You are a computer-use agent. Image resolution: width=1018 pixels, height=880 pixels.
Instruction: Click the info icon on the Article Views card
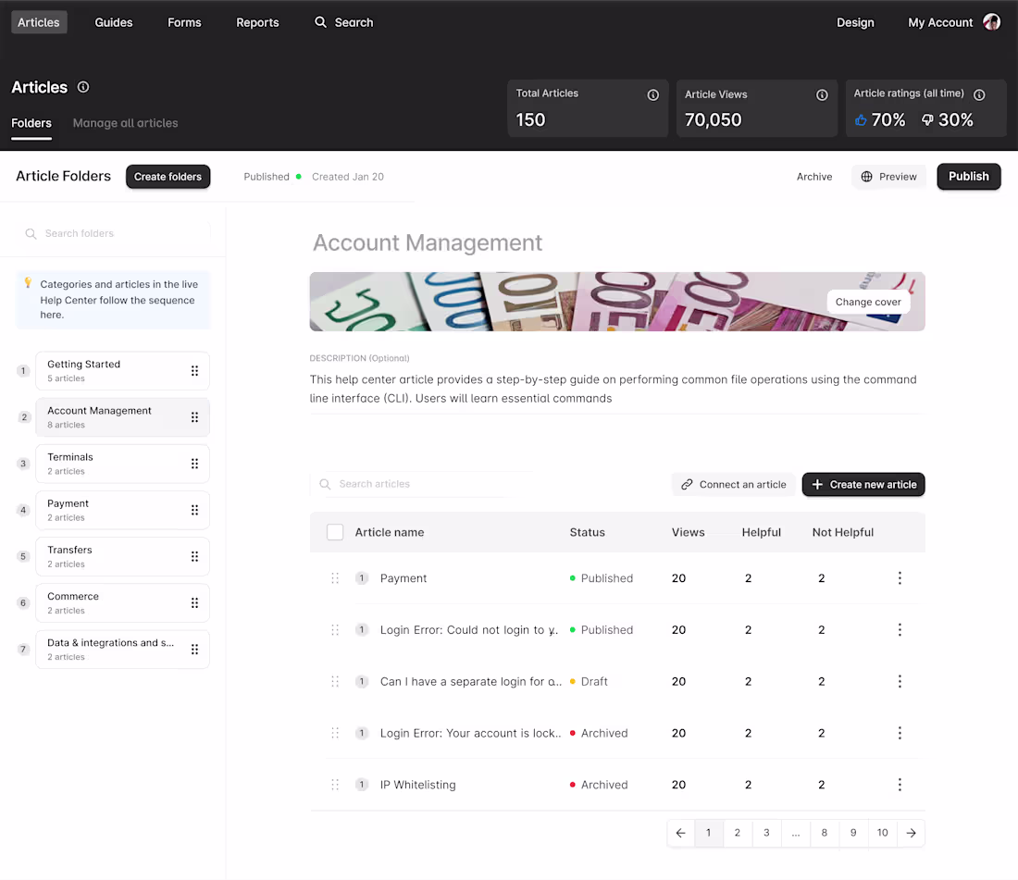click(x=822, y=94)
